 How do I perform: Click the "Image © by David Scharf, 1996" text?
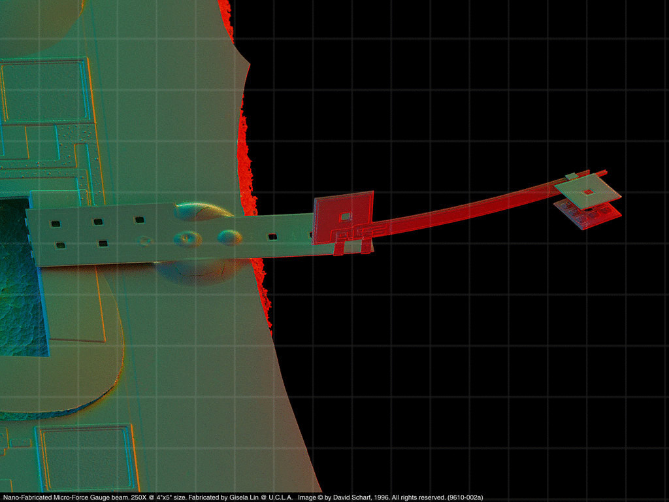(x=344, y=497)
